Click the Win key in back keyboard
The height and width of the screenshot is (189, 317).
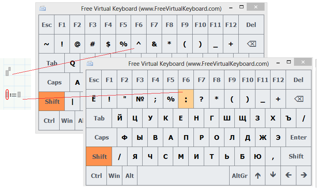[x=67, y=120]
